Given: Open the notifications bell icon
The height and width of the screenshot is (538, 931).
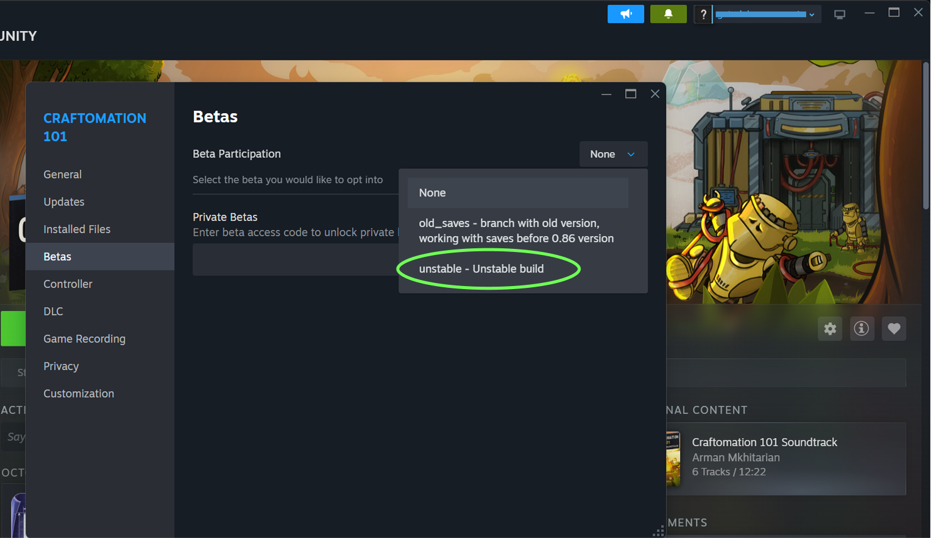Looking at the screenshot, I should (x=668, y=14).
